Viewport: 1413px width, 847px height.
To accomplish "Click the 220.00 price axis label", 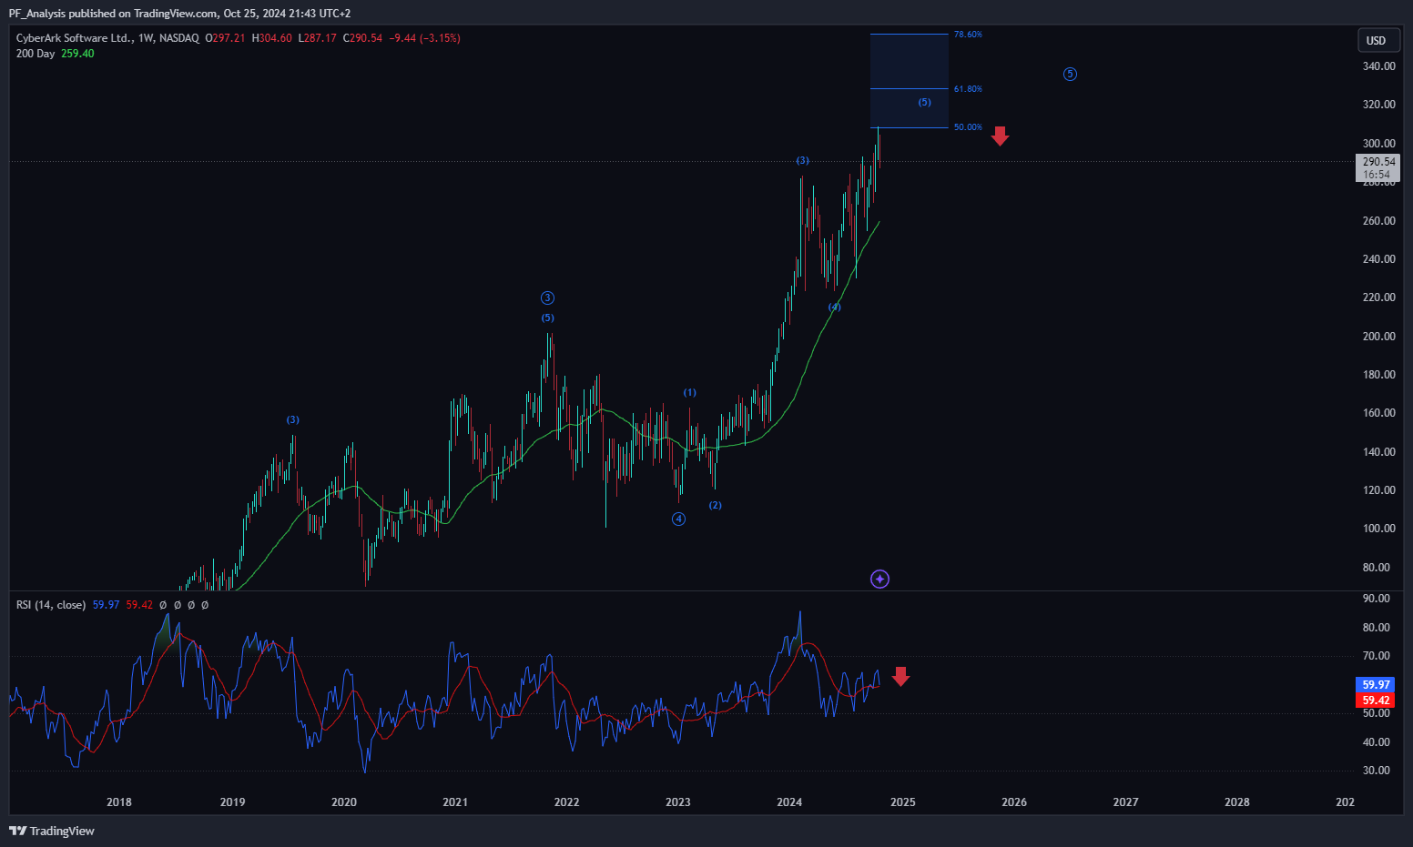I will pos(1378,297).
